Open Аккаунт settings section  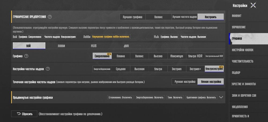pos(248,16)
